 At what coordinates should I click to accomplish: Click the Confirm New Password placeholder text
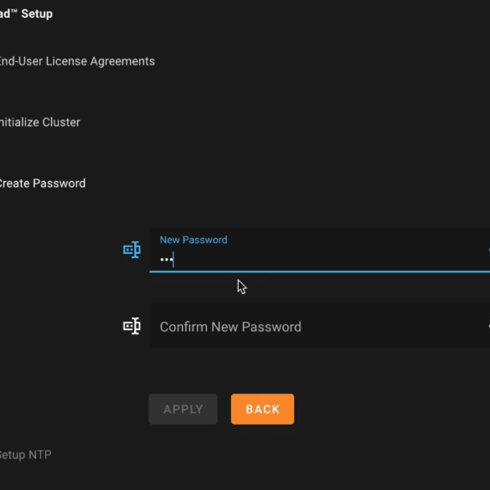coord(230,327)
